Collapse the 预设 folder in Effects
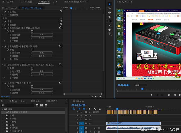The image size is (181, 133). tap(2, 109)
